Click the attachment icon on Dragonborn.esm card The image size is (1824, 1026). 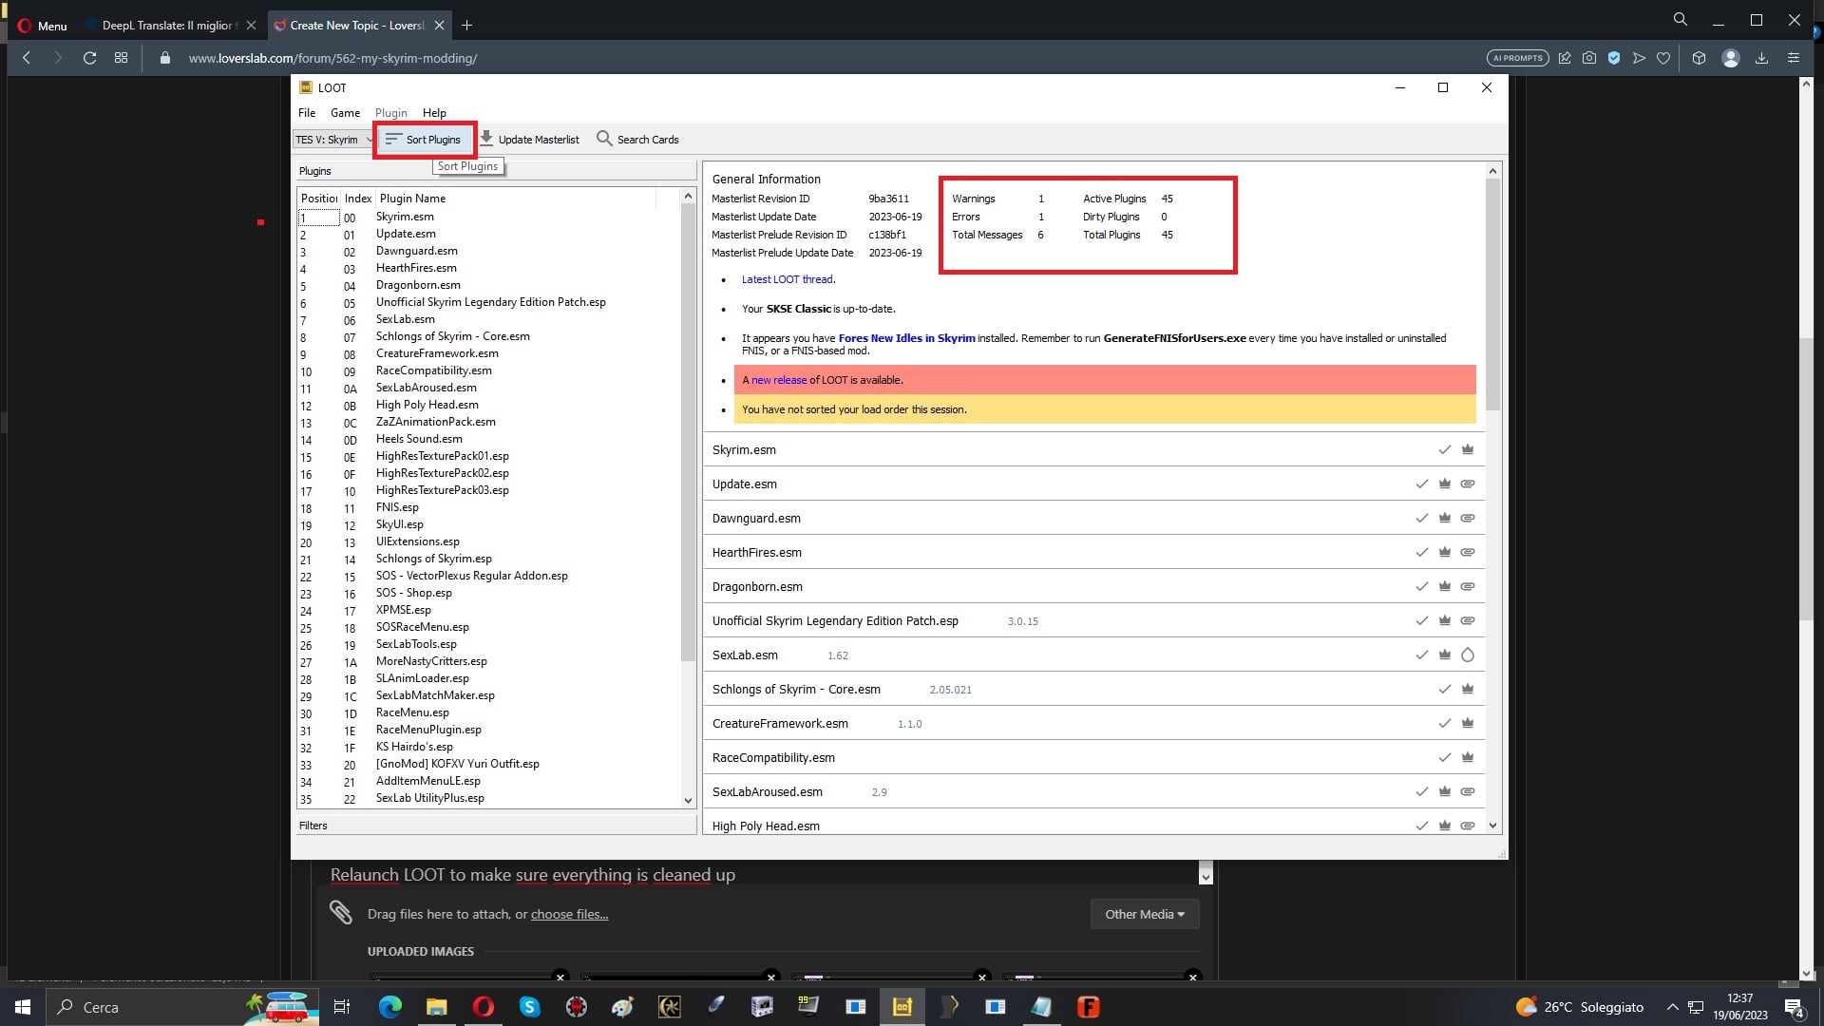tap(1468, 586)
